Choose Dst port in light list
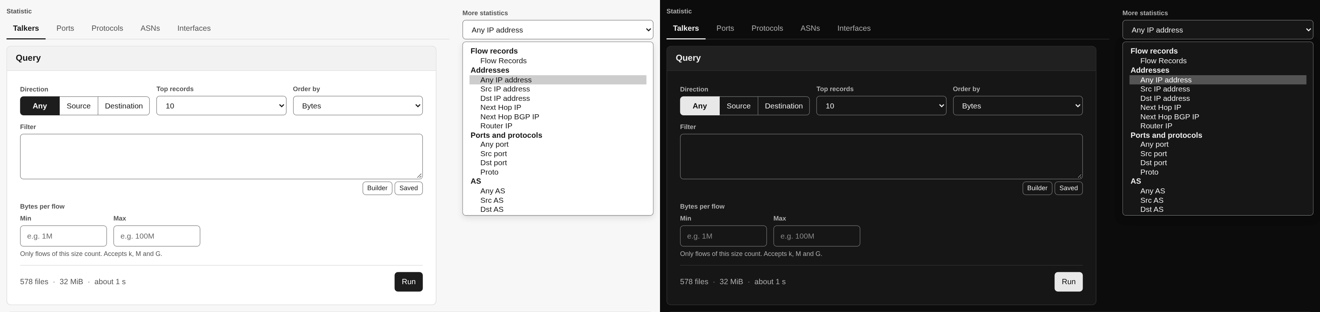This screenshot has height=312, width=1320. [558, 163]
